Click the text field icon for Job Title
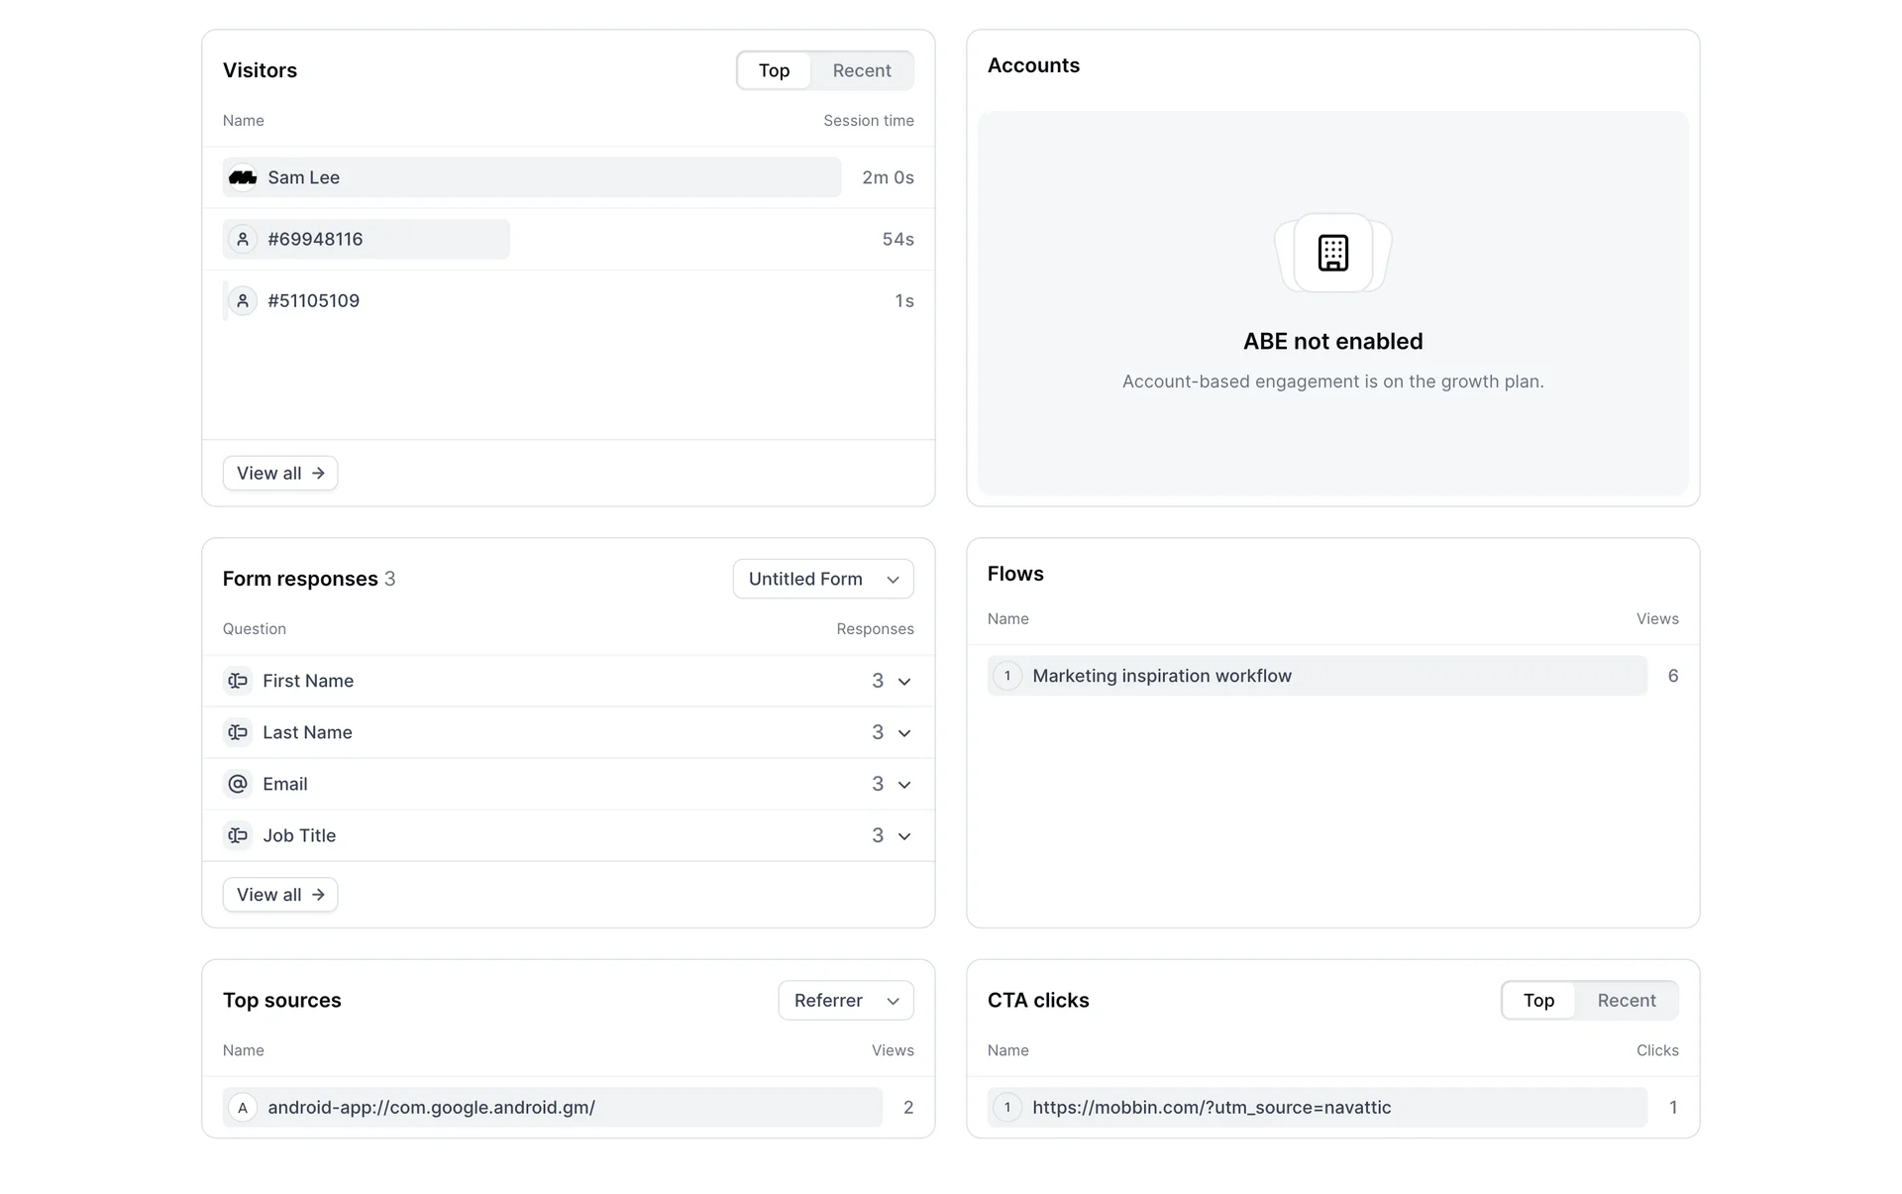The image size is (1902, 1194). click(238, 835)
